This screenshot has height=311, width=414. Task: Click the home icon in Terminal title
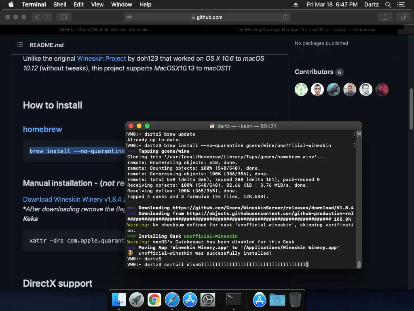[x=212, y=126]
